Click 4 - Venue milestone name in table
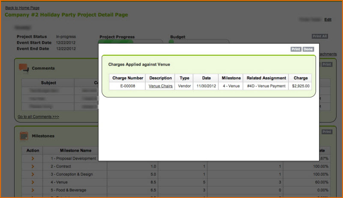 pyautogui.click(x=59, y=182)
